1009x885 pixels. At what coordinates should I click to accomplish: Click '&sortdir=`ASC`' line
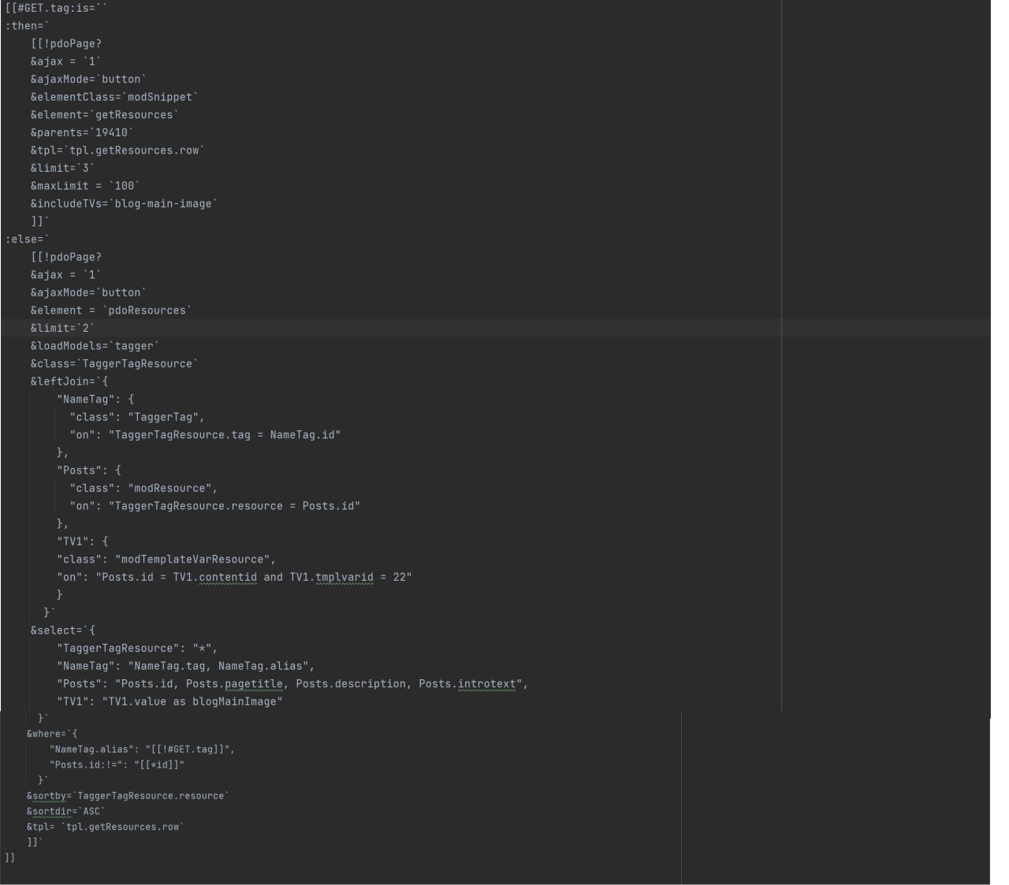[65, 811]
